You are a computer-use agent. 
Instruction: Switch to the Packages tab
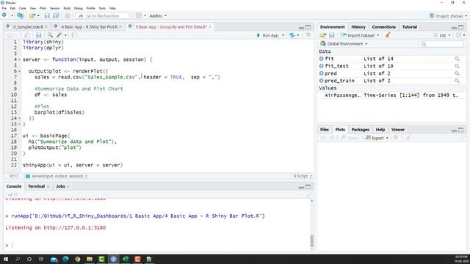360,130
